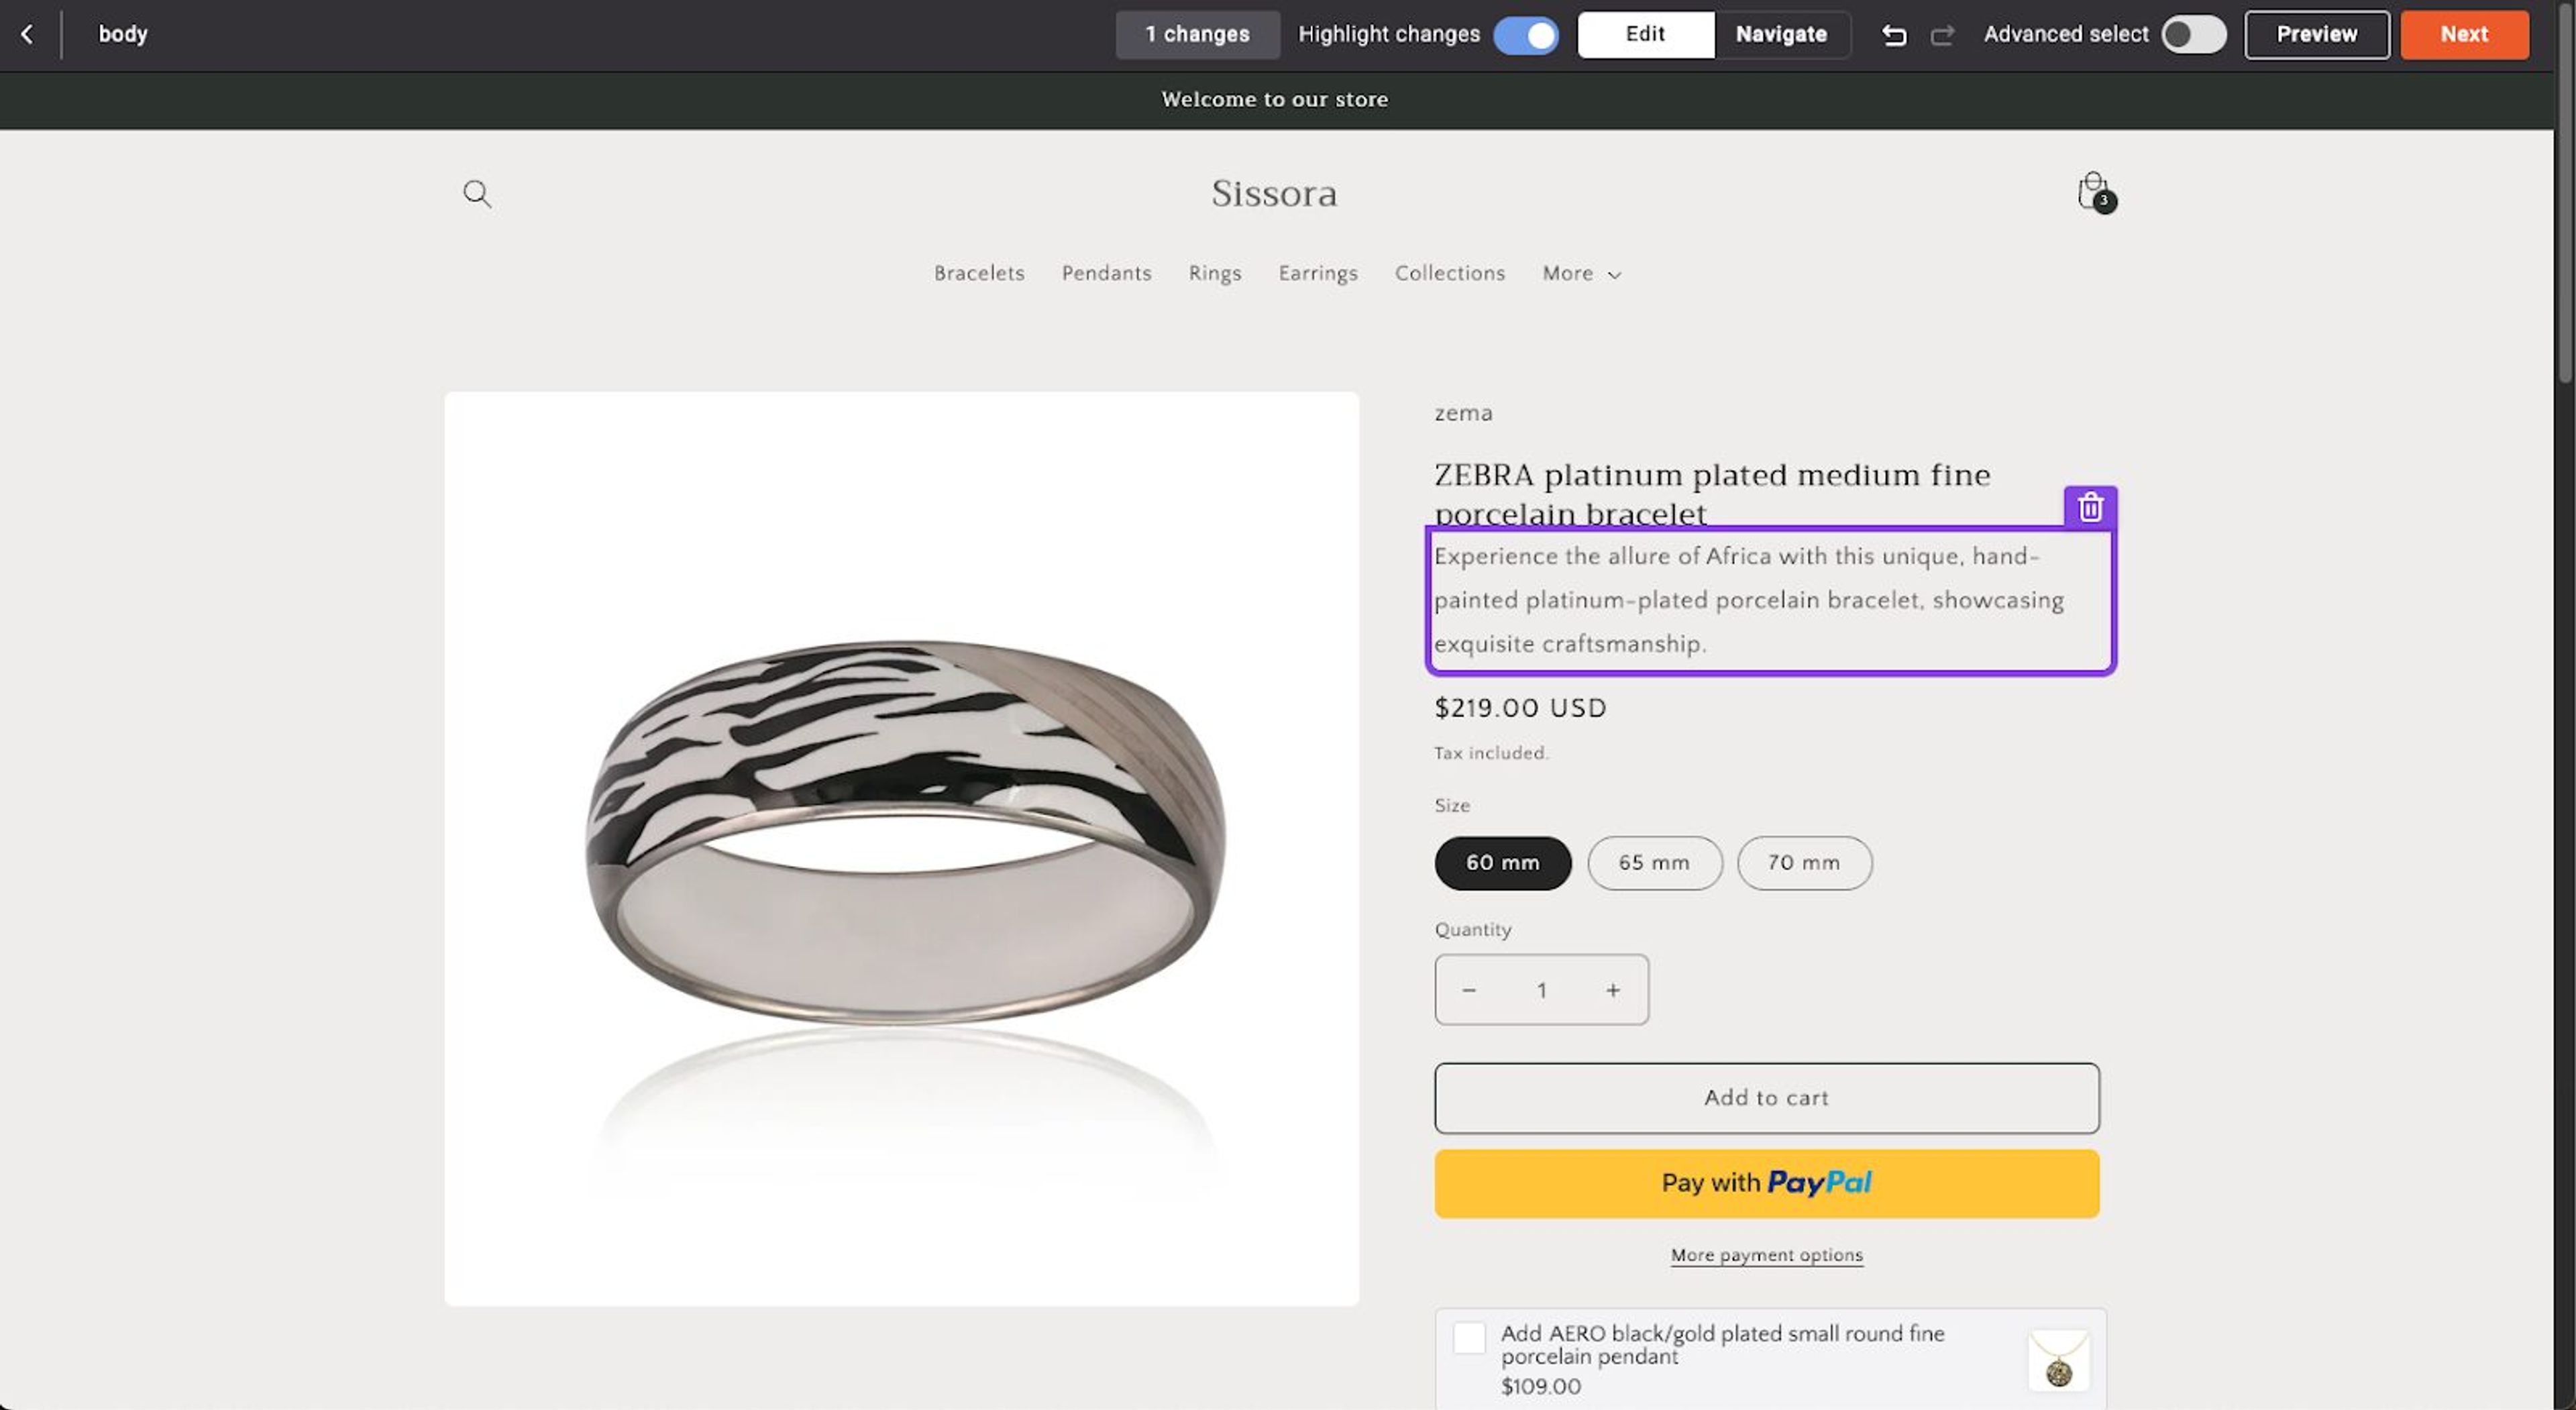Open the store search icon
The width and height of the screenshot is (2576, 1410).
(477, 194)
